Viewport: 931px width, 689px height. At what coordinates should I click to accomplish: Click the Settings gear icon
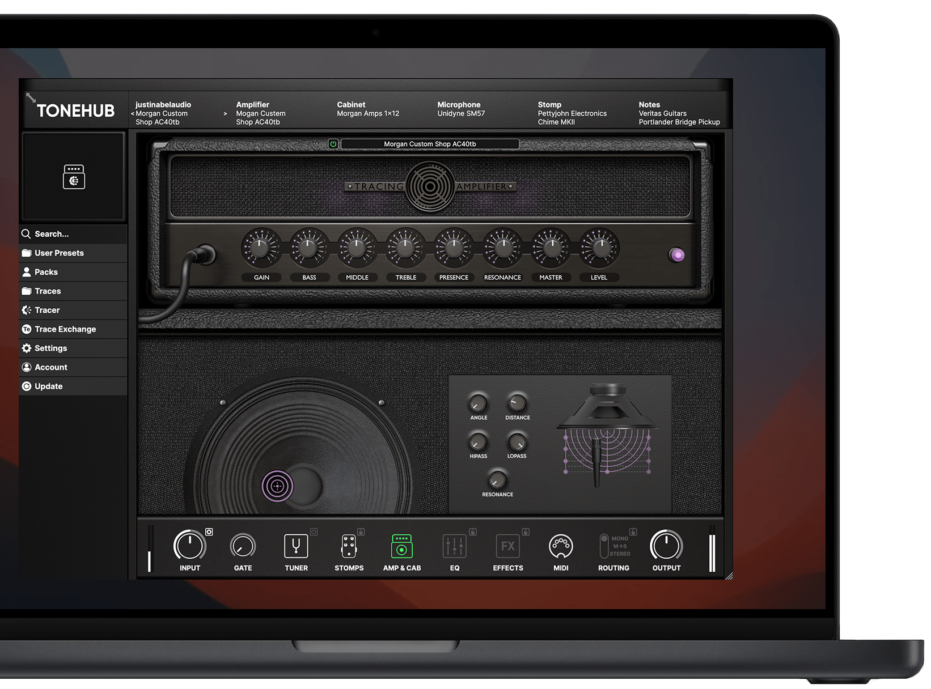coord(26,348)
